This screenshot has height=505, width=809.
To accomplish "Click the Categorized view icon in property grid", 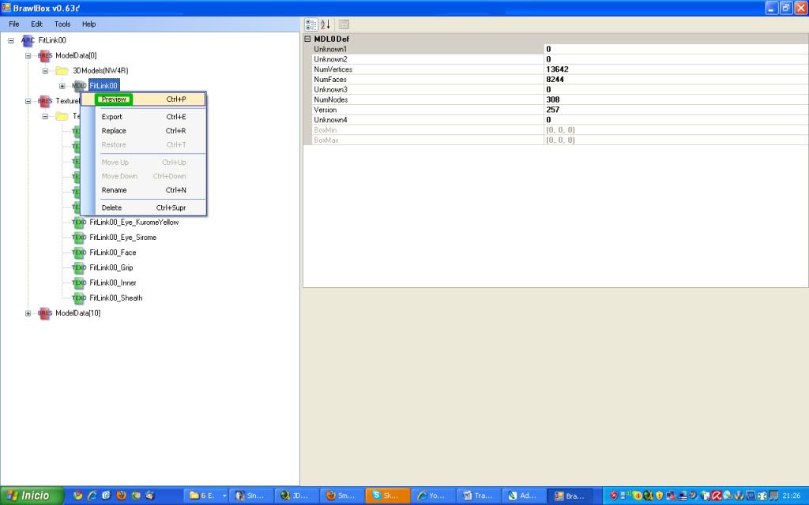I will (x=310, y=24).
